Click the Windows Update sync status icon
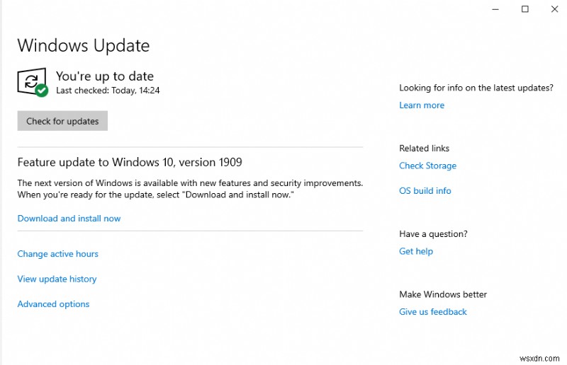 [30, 81]
